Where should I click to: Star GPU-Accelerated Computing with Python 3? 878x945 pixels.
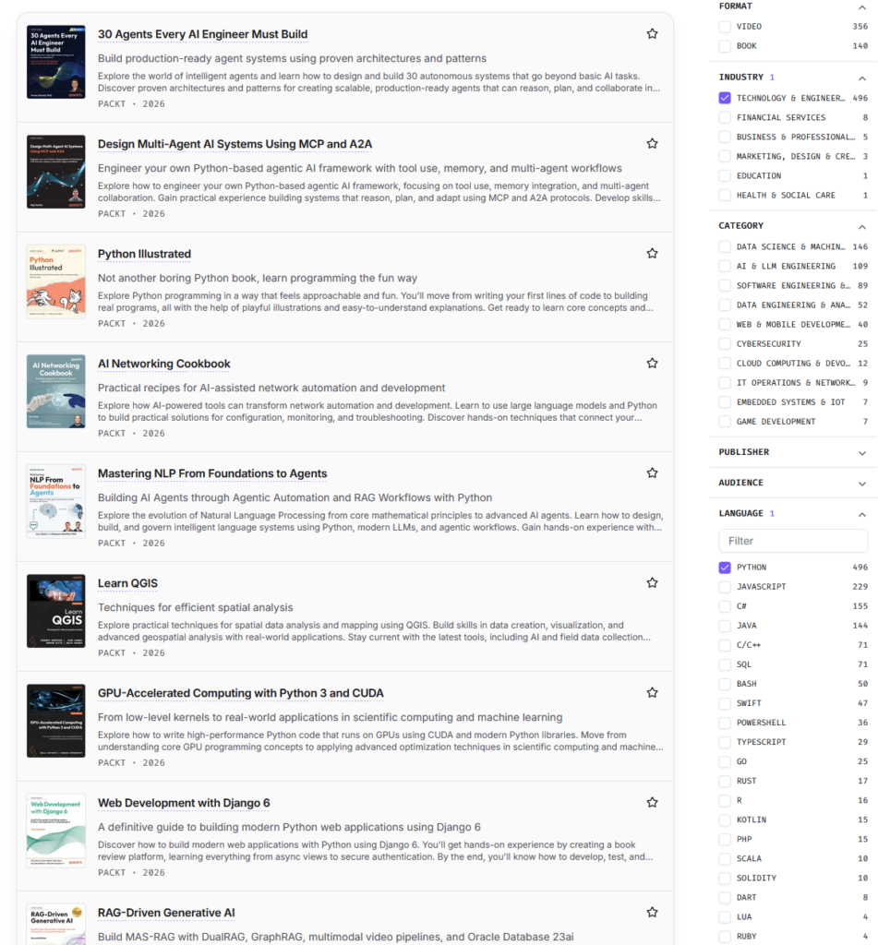[652, 692]
